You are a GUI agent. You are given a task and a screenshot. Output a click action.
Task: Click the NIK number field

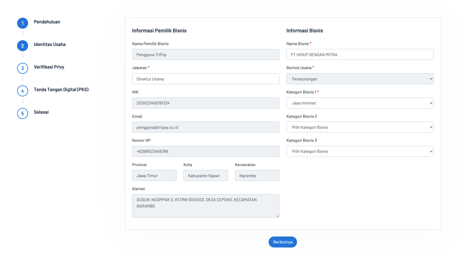(205, 103)
